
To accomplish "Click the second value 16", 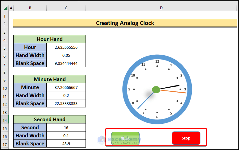I will (x=66, y=127).
